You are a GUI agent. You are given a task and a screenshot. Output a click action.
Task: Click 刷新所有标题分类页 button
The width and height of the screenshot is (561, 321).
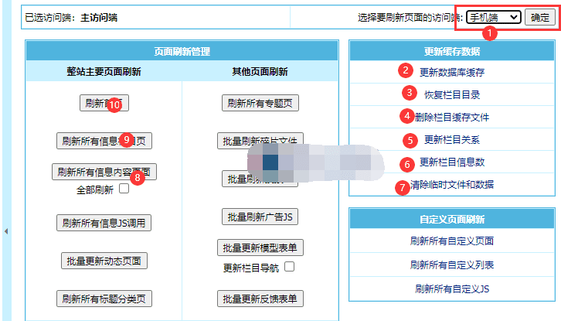(x=104, y=299)
